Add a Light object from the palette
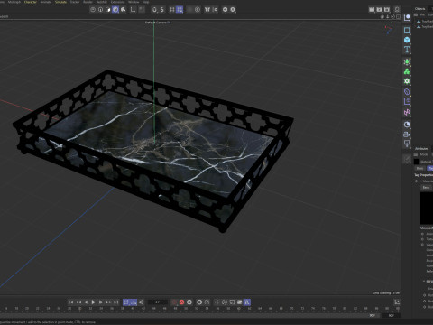The height and width of the screenshot is (325, 433). click(407, 144)
